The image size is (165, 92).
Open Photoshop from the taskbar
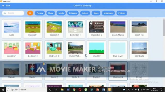(x=68, y=90)
